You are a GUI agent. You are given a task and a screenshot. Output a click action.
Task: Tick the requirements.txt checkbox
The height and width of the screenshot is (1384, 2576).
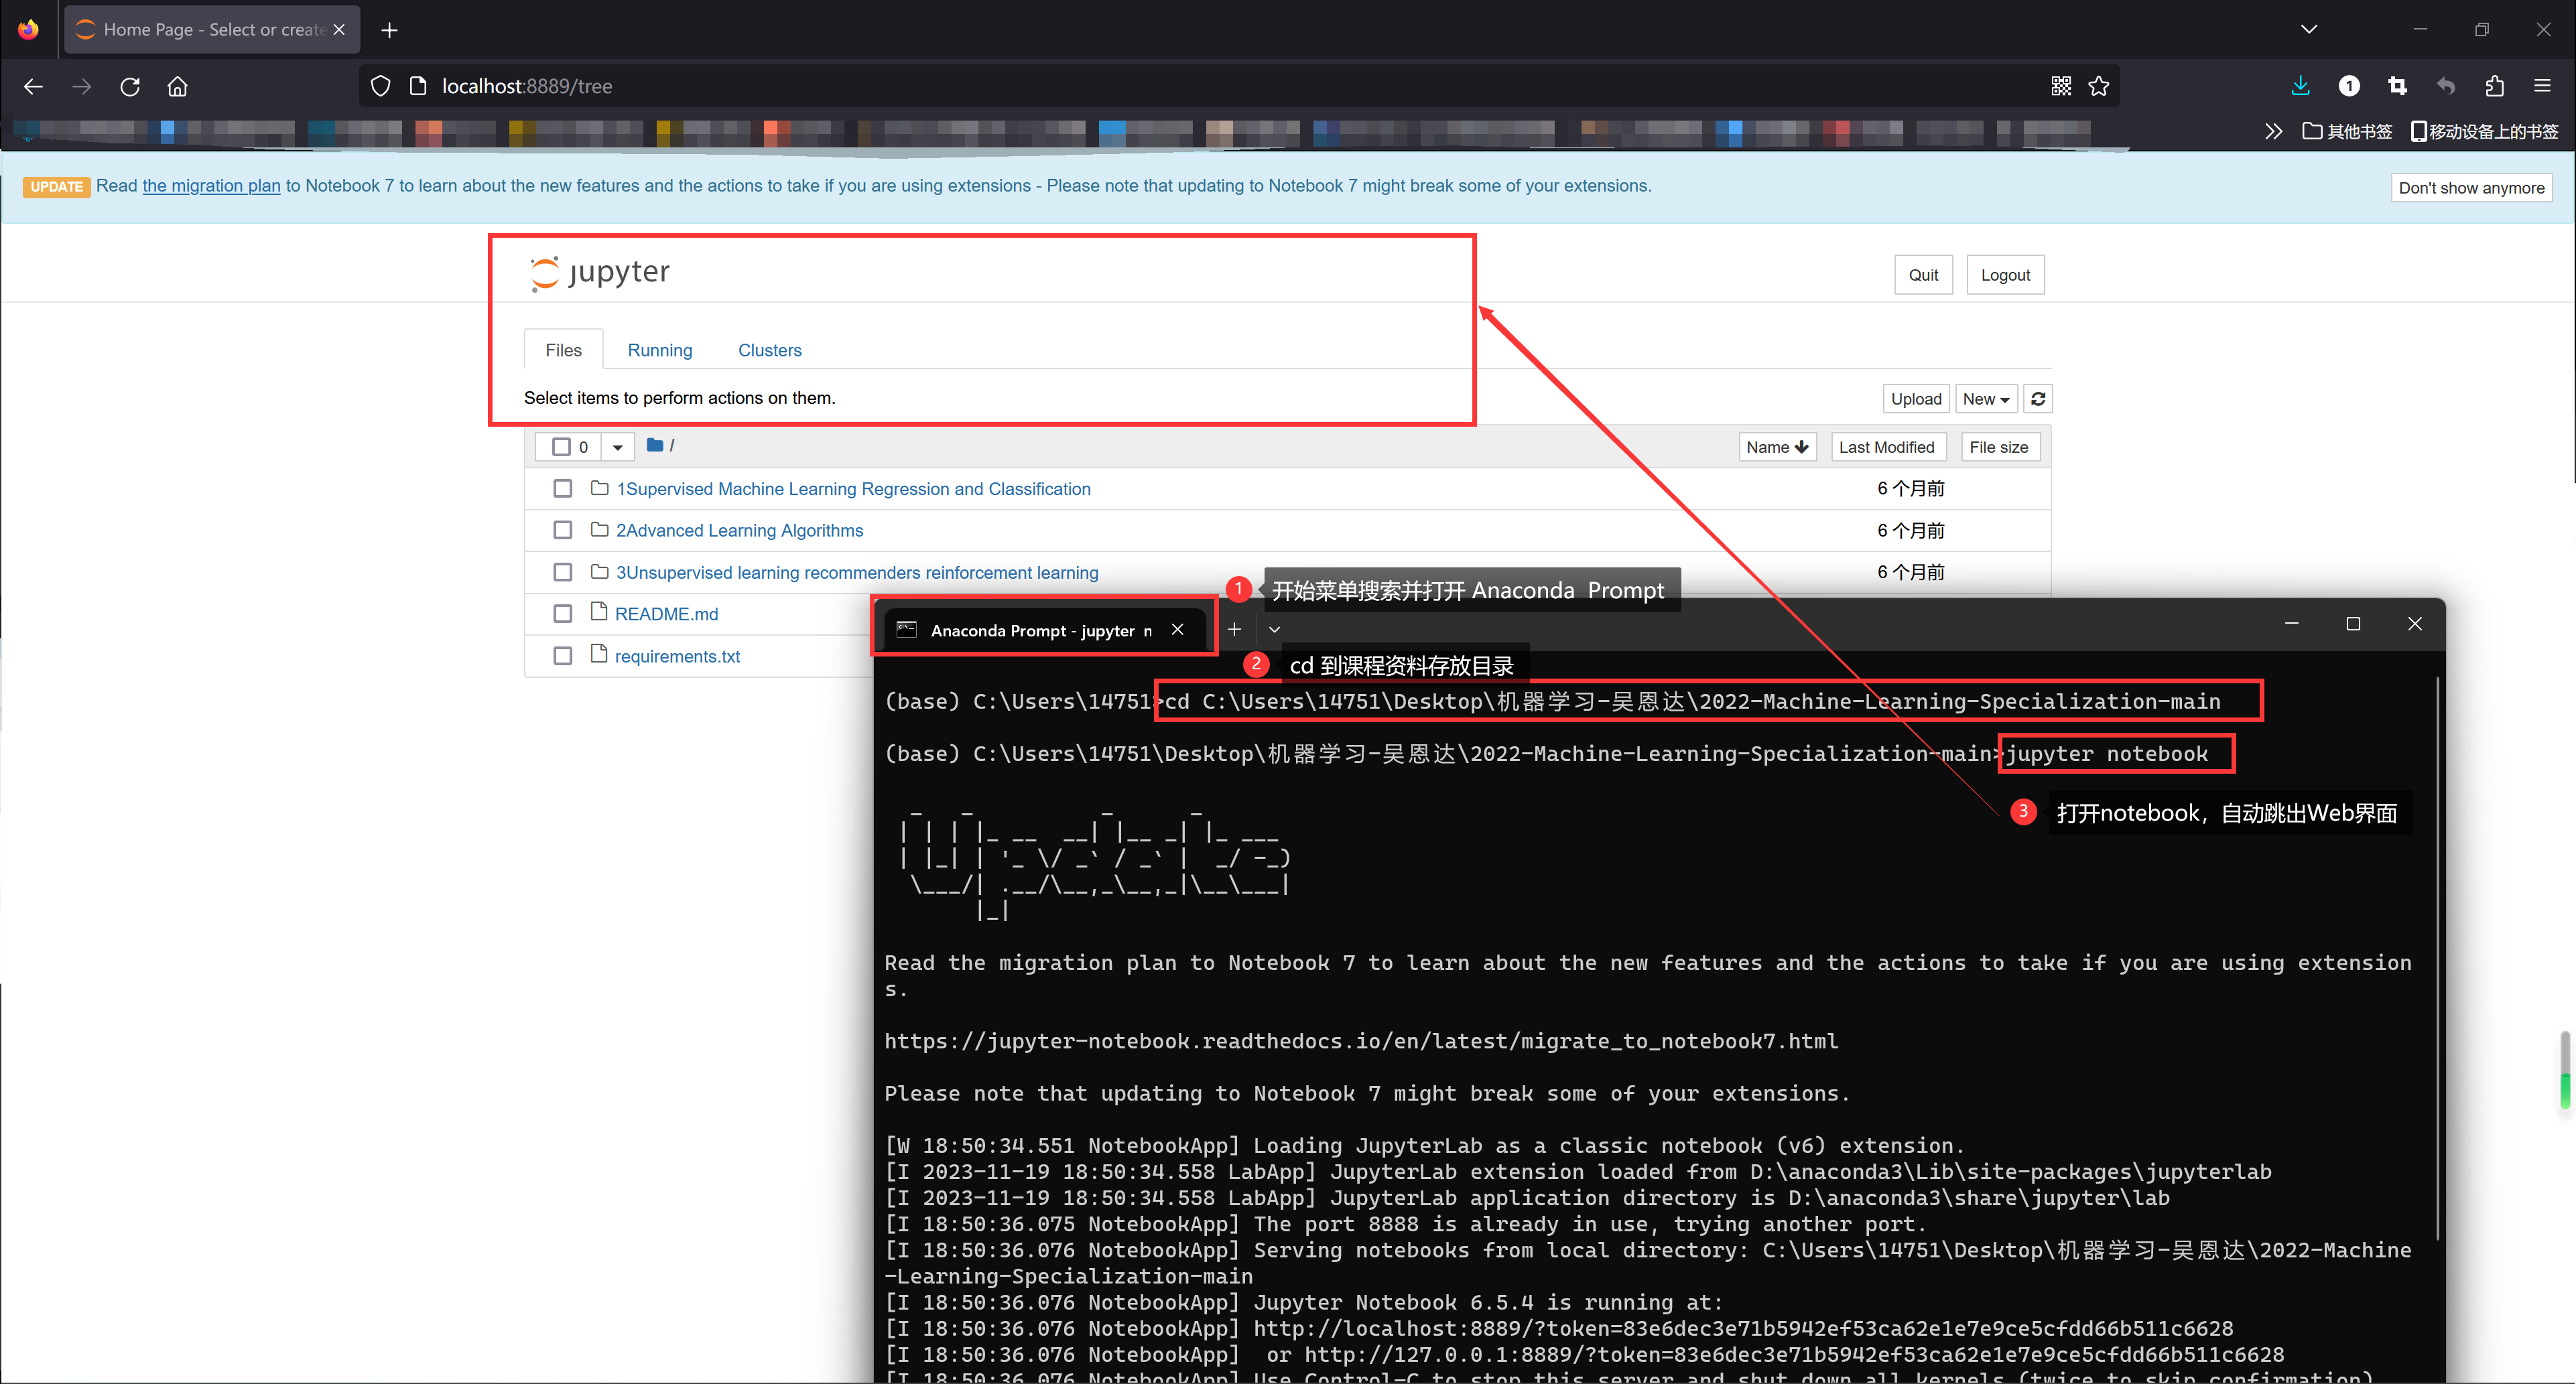point(563,656)
